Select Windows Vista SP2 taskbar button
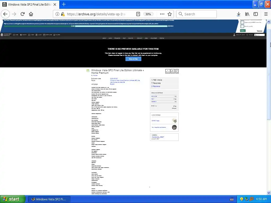 49,199
